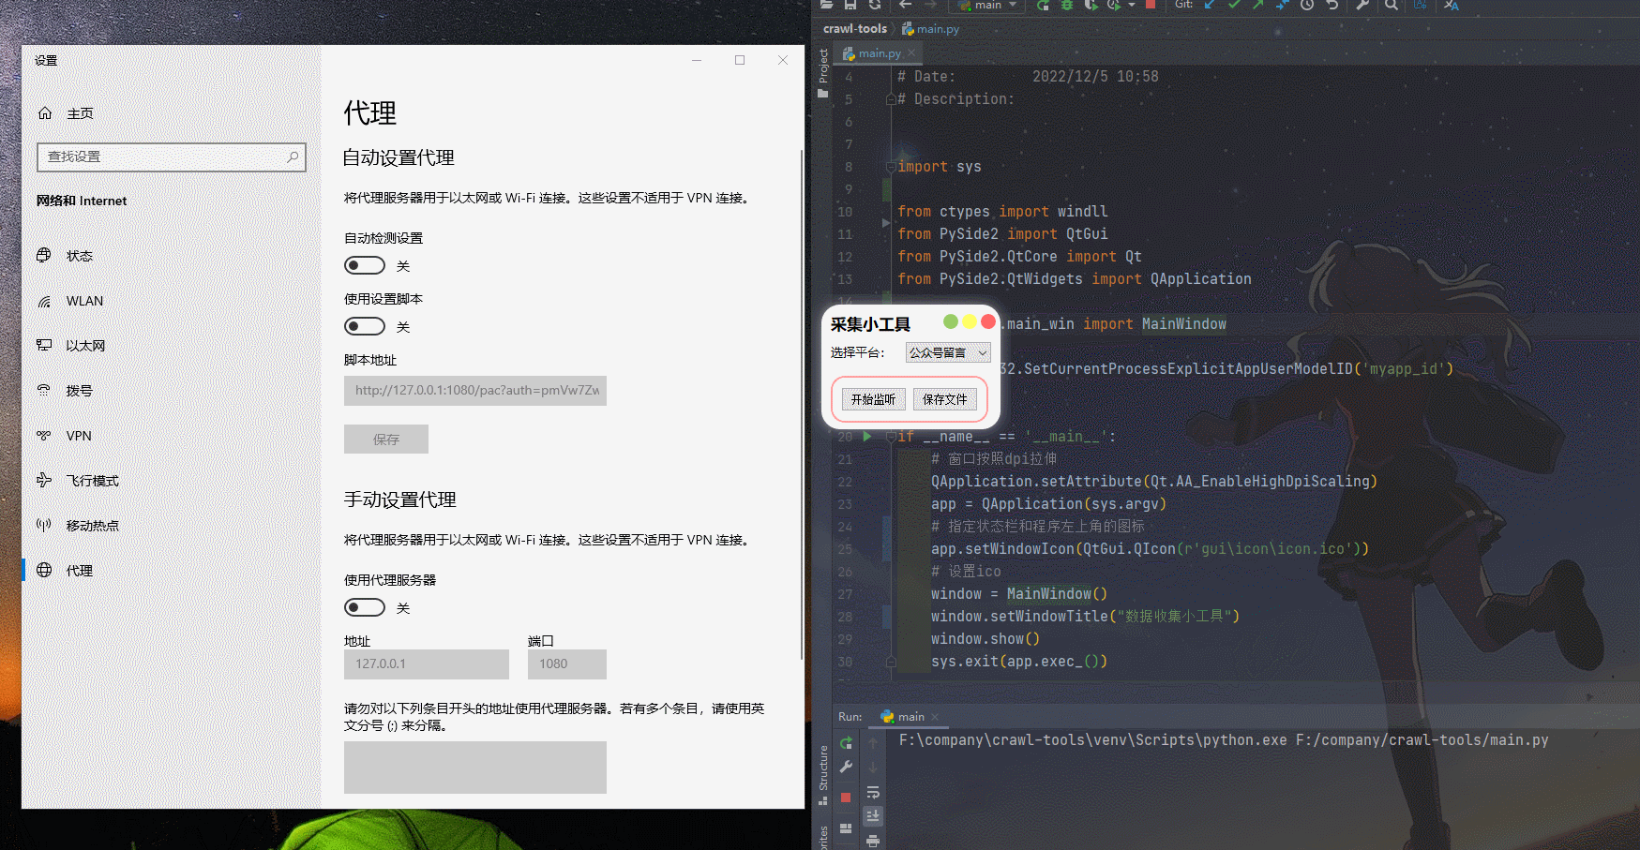Click Git Update Project blue arrow
The image size is (1640, 850).
(x=1211, y=5)
